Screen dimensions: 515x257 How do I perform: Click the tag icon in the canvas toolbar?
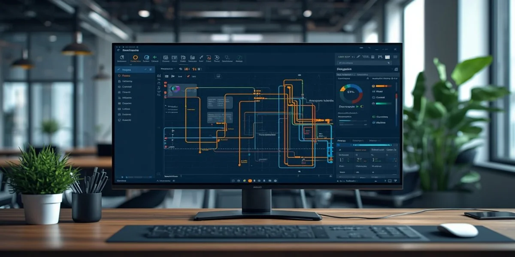[181, 69]
